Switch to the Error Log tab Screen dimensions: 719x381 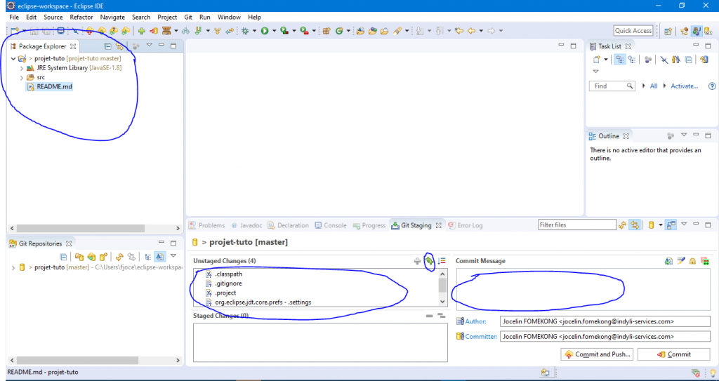click(465, 225)
